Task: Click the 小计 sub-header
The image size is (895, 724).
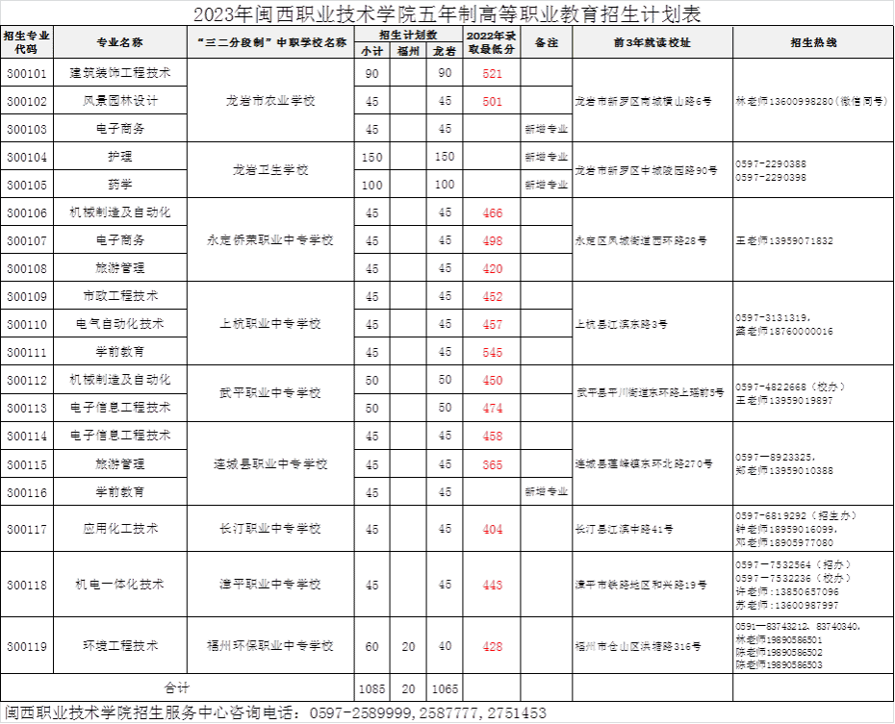Action: coord(371,50)
